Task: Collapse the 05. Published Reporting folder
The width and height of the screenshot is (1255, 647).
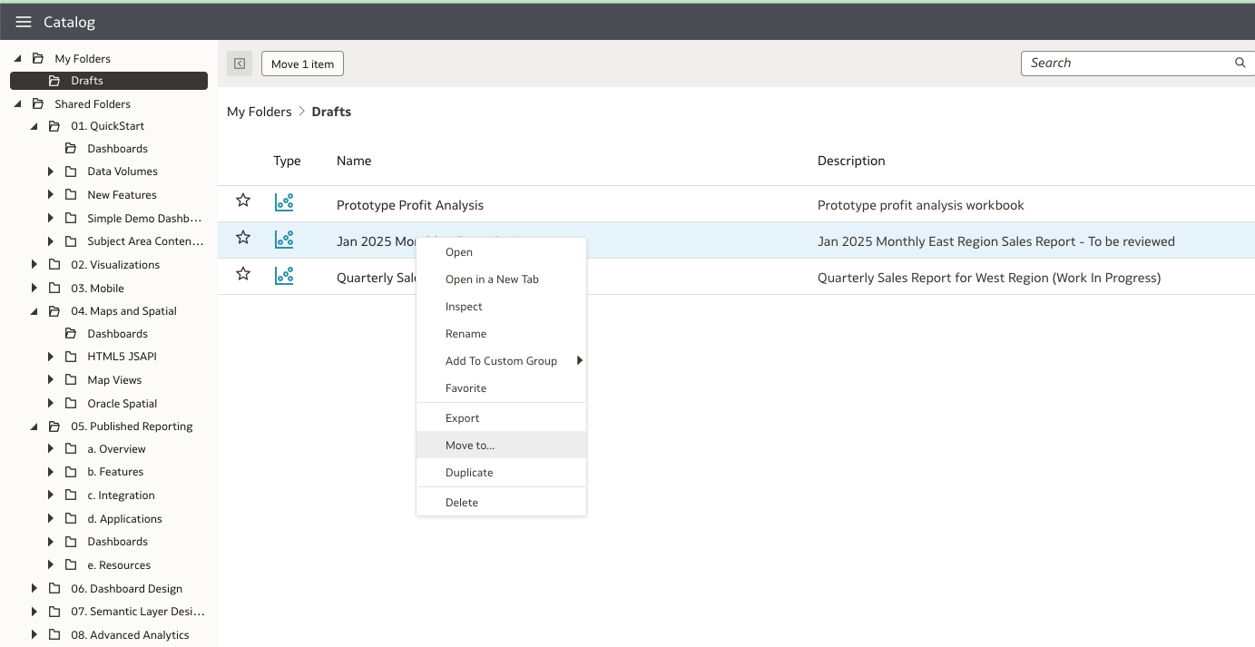Action: [34, 426]
